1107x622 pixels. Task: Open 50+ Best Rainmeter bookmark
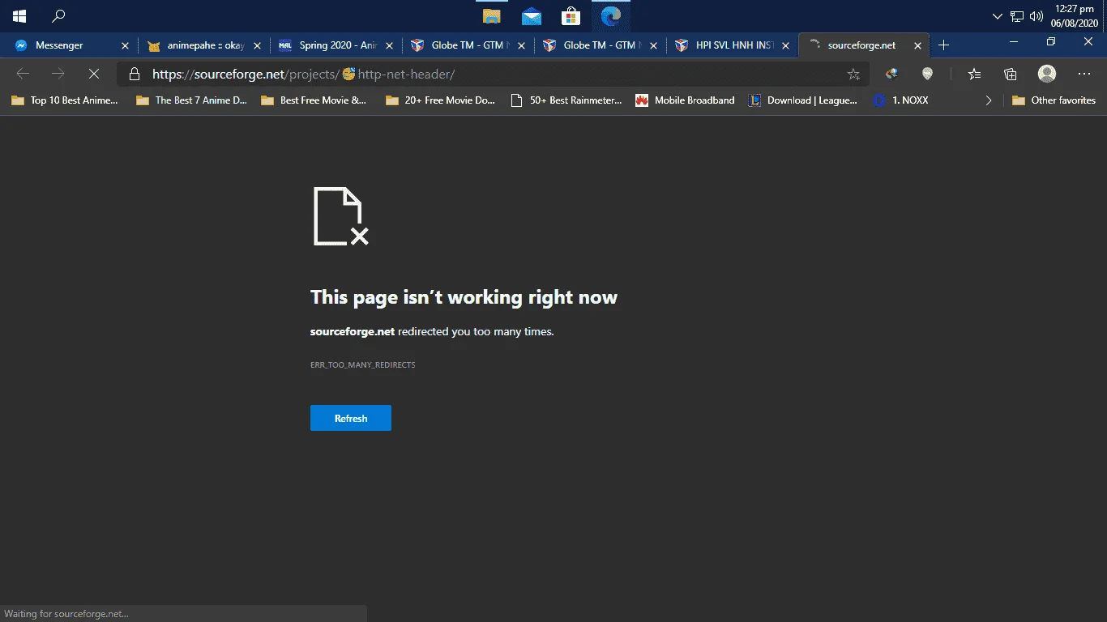[566, 100]
